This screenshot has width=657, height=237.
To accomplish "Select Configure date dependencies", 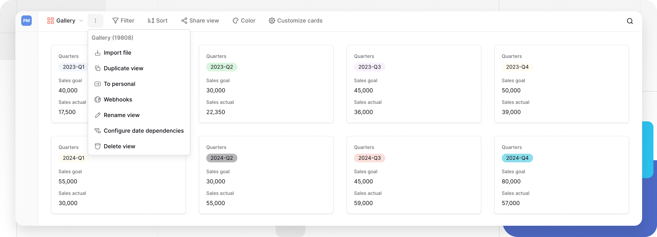I will point(143,131).
